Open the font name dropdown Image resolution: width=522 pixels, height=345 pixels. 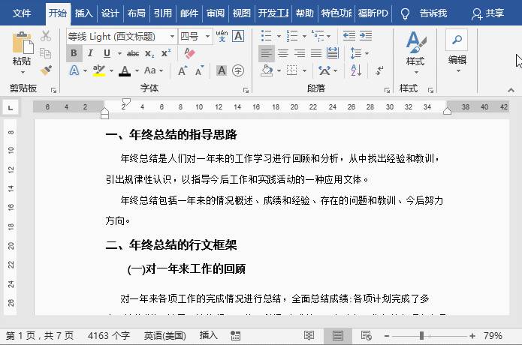coord(172,36)
